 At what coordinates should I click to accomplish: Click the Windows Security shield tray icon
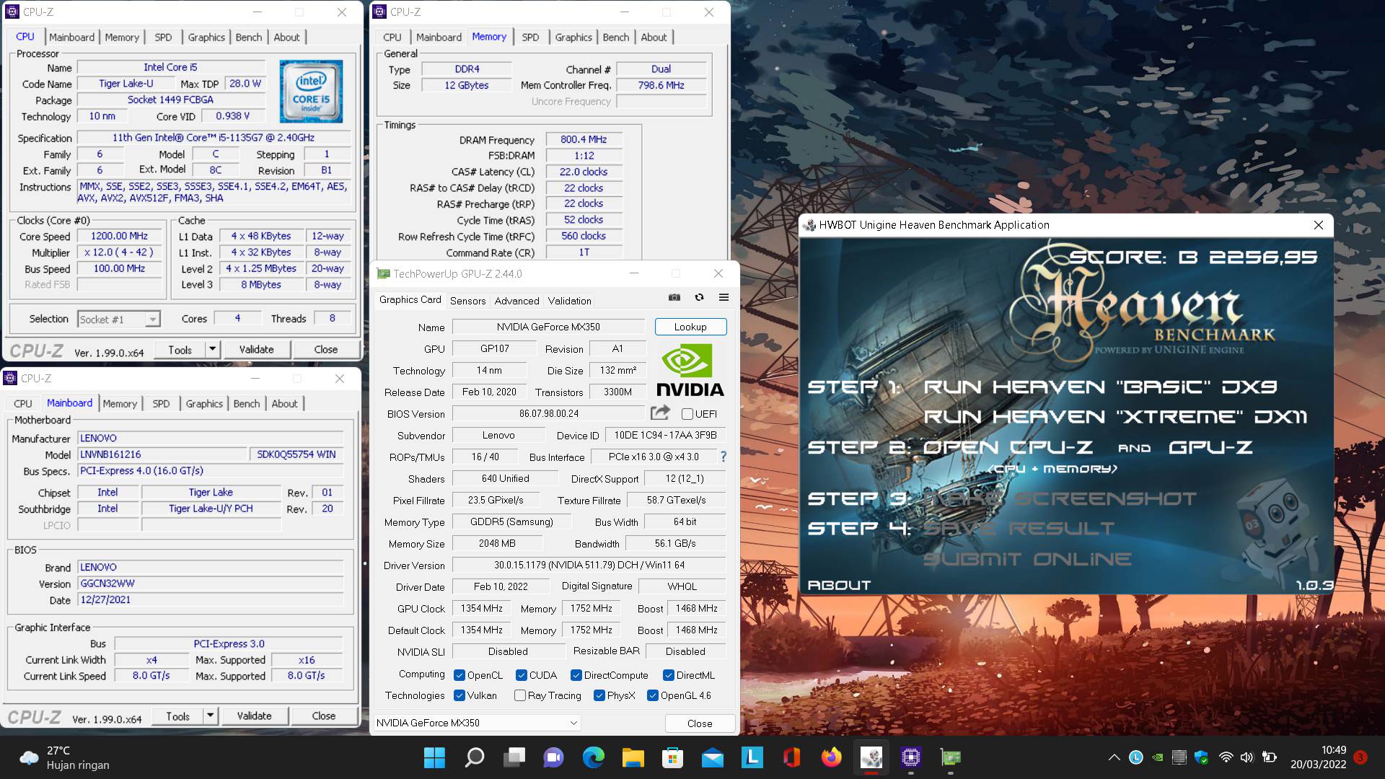1201,757
